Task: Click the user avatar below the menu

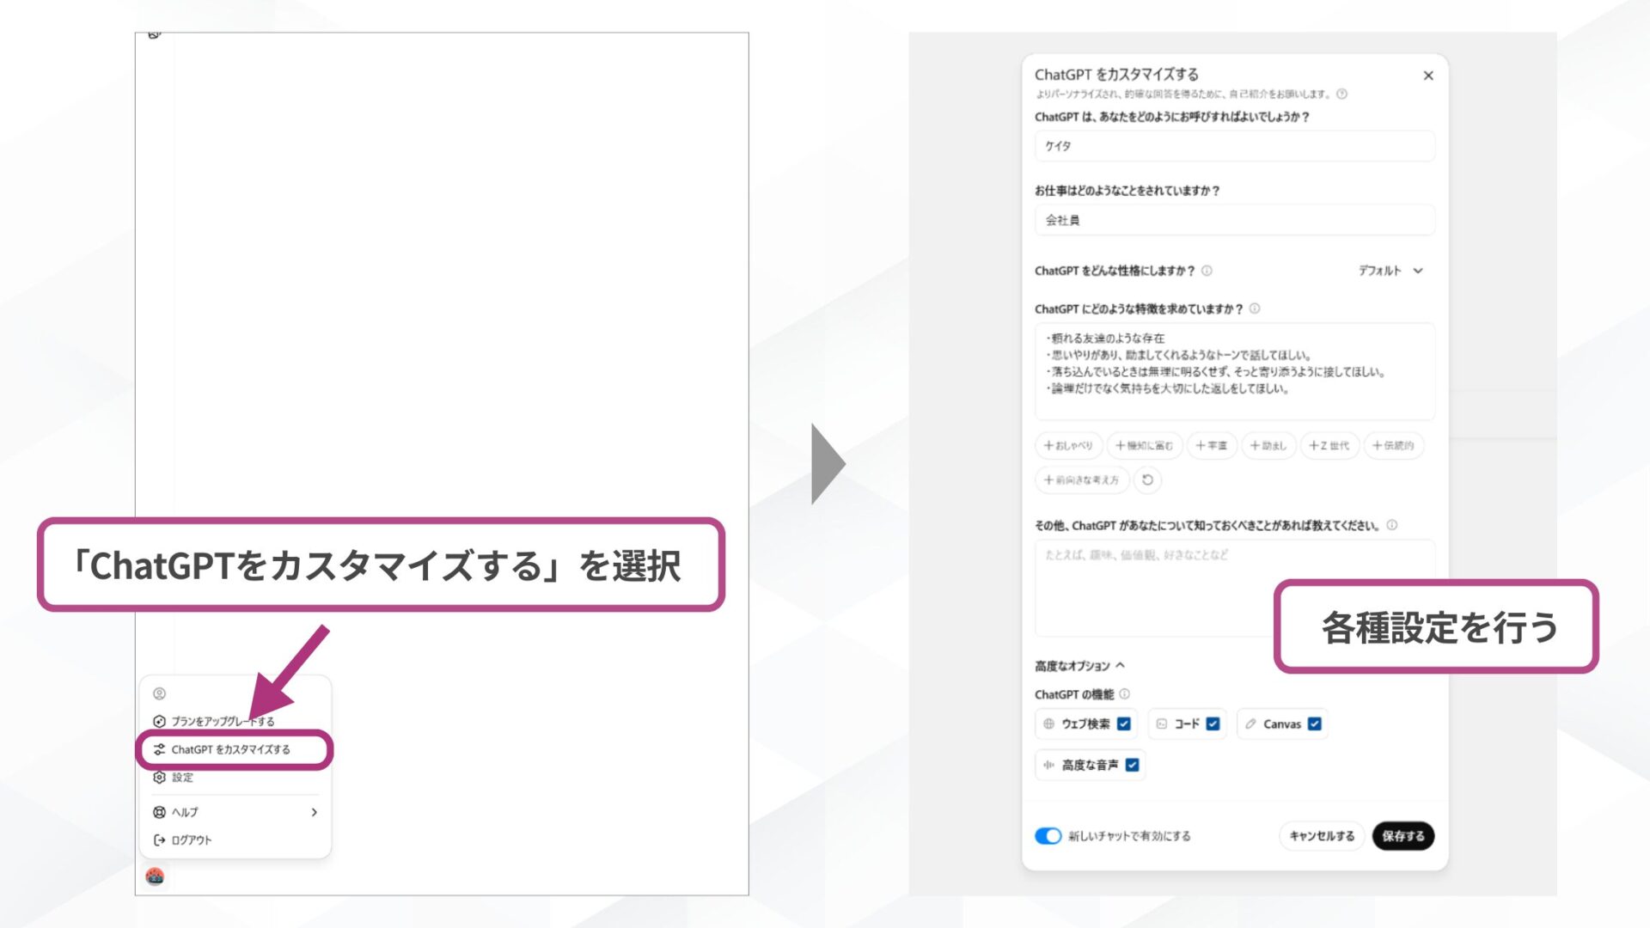Action: 155,876
